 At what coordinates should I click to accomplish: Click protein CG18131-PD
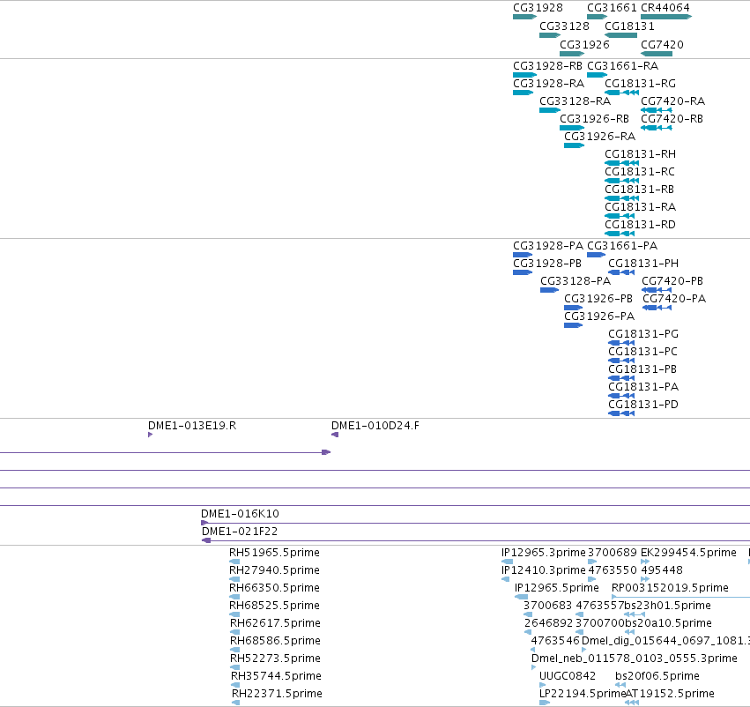[x=643, y=405]
